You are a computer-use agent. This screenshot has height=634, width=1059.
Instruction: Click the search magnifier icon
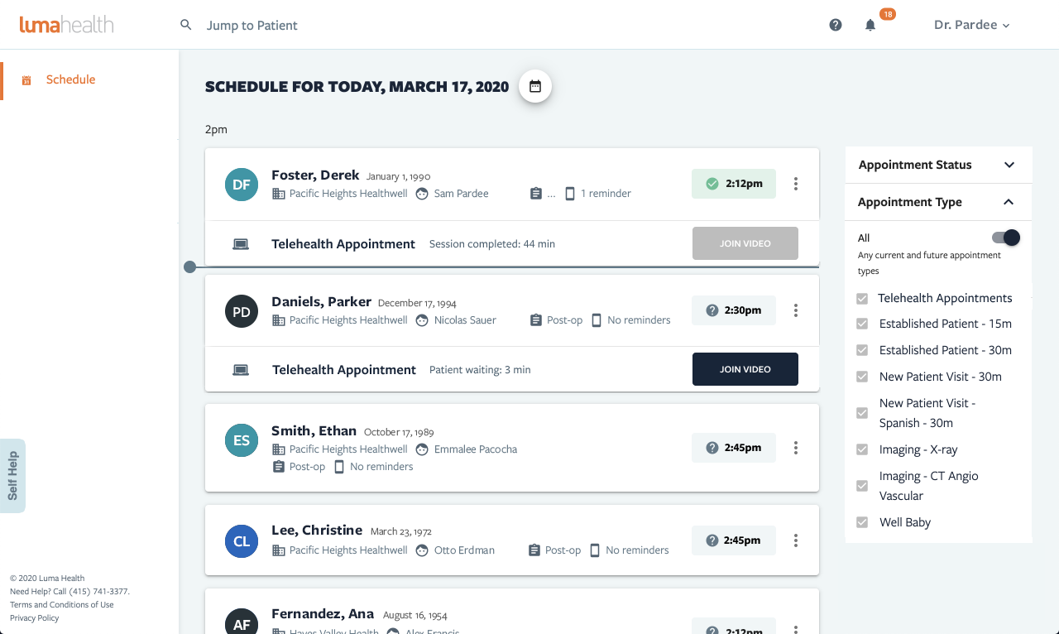186,25
